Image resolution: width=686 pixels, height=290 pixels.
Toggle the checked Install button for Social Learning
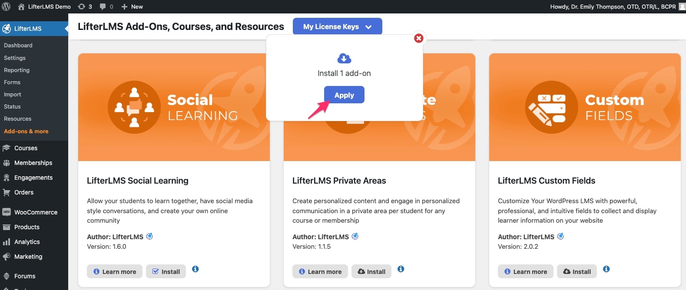click(166, 271)
